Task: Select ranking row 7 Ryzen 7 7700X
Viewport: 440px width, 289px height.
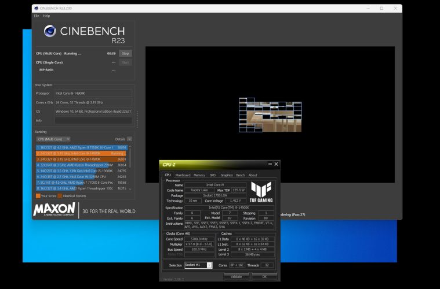Action: coord(82,183)
